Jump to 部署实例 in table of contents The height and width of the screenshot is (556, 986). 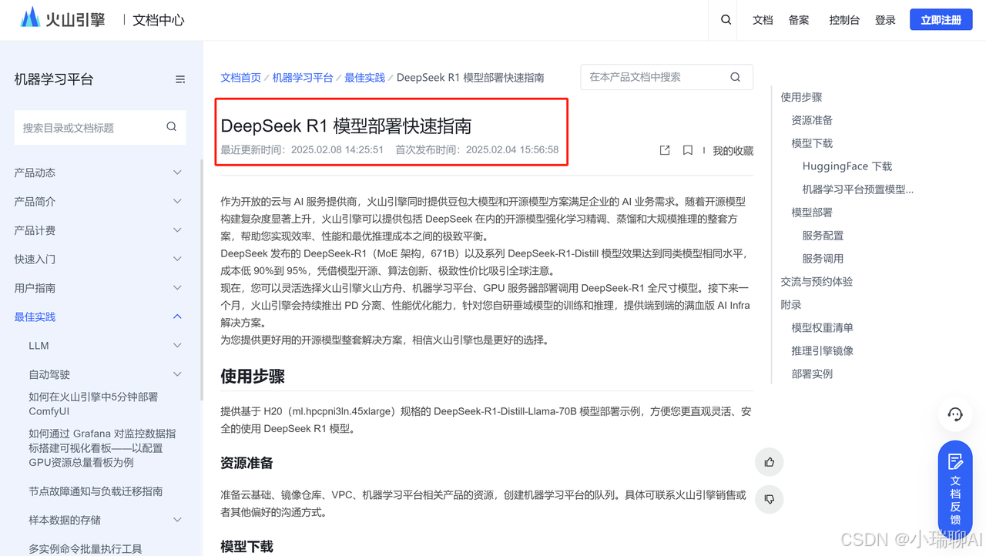[x=812, y=373]
